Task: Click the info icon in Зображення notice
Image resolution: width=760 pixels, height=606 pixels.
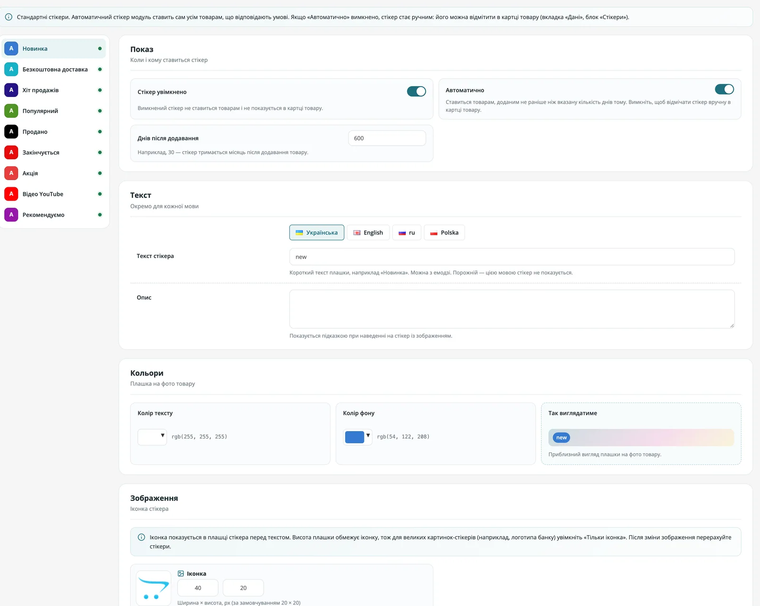Action: pos(141,538)
